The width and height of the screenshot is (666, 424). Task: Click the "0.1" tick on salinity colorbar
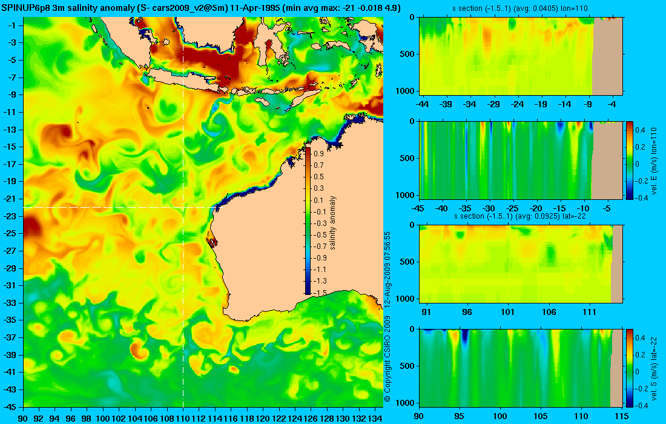click(319, 200)
